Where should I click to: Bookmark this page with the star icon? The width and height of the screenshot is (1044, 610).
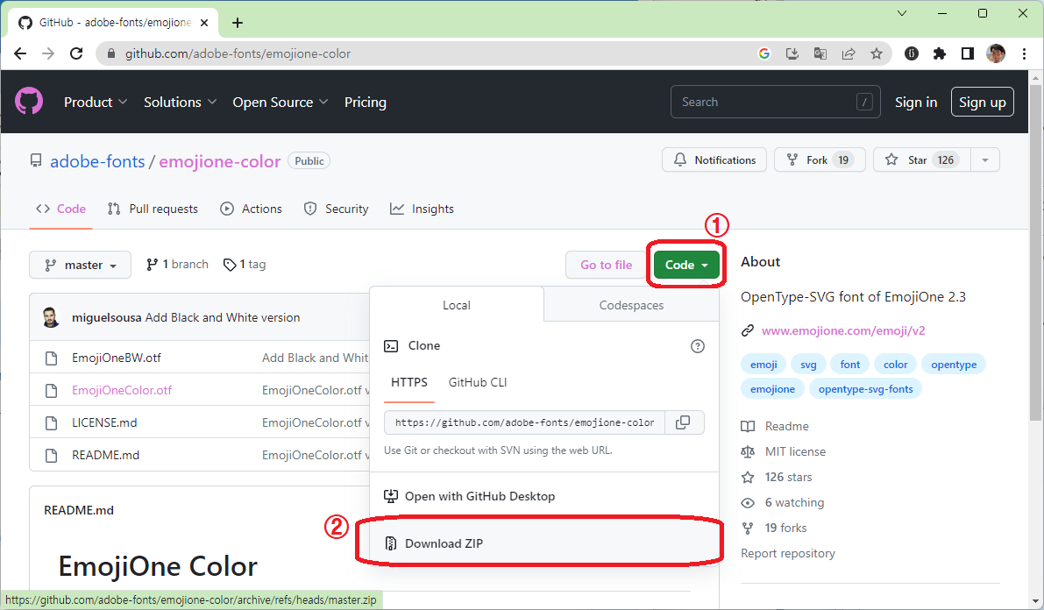click(x=877, y=54)
